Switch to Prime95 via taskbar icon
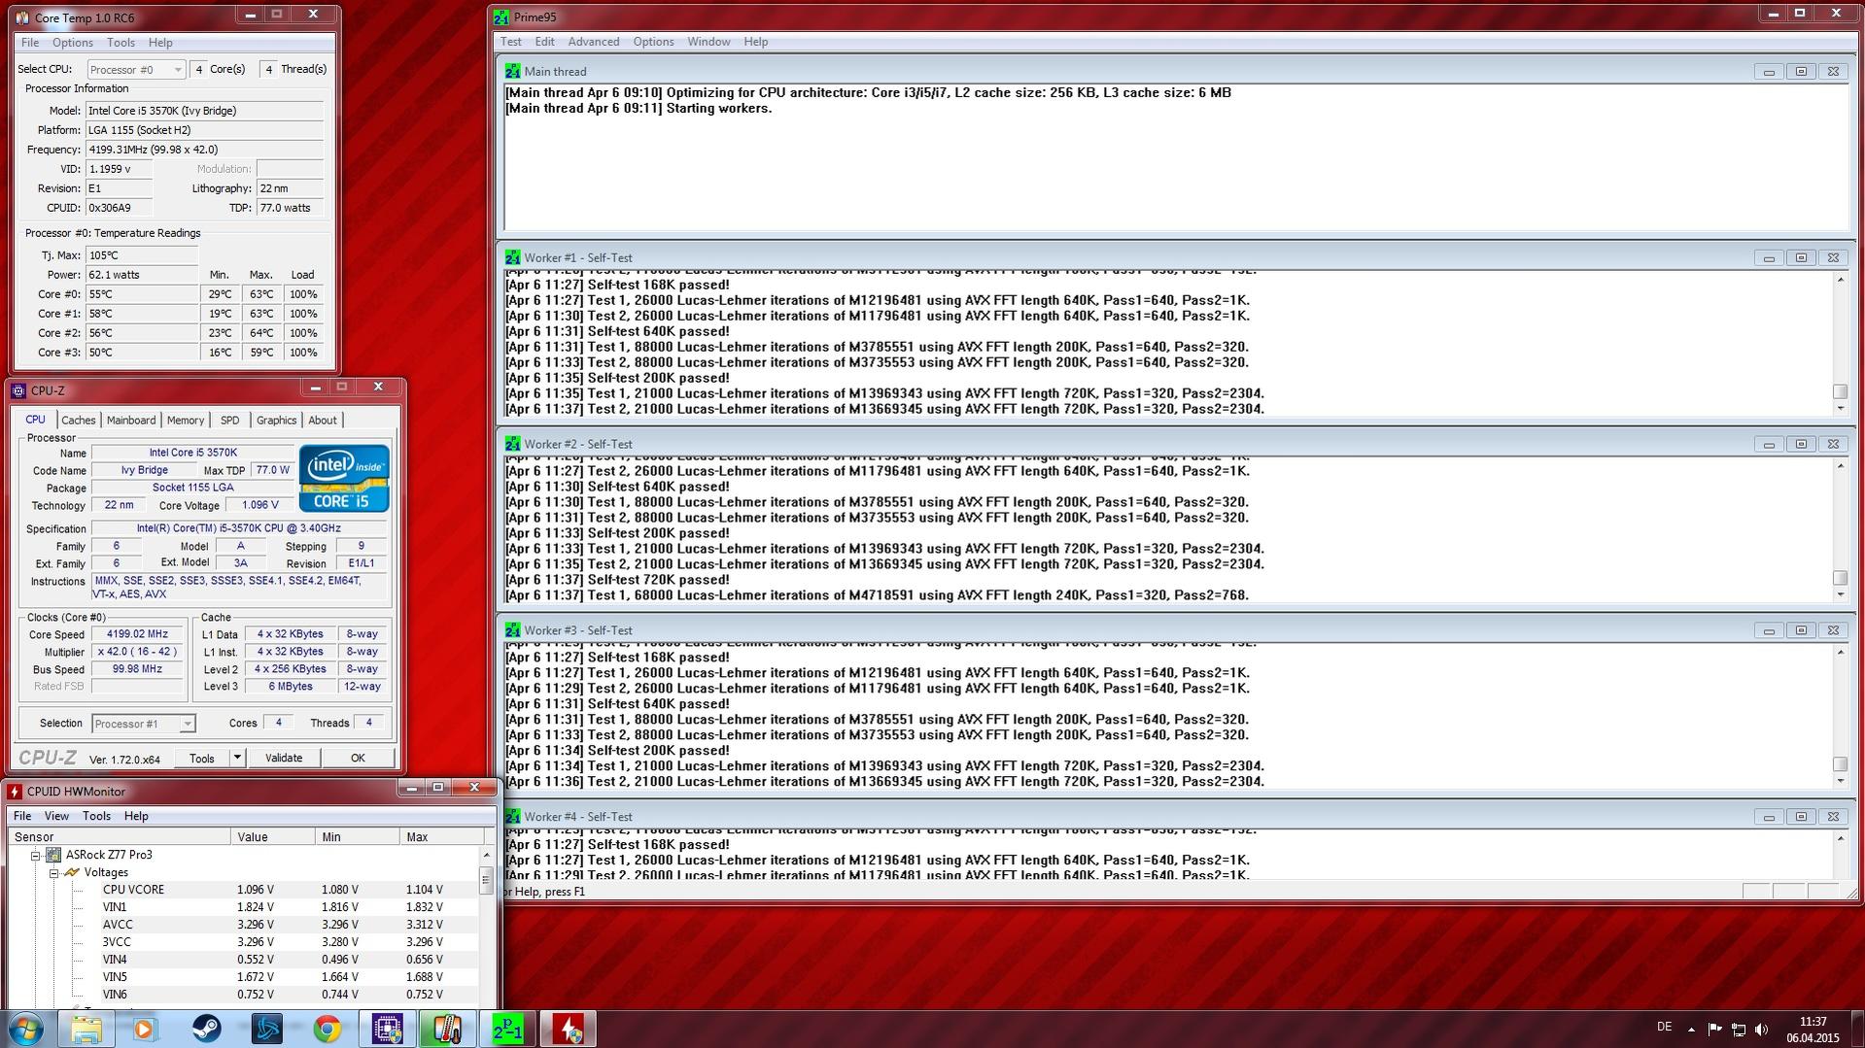 coord(507,1029)
